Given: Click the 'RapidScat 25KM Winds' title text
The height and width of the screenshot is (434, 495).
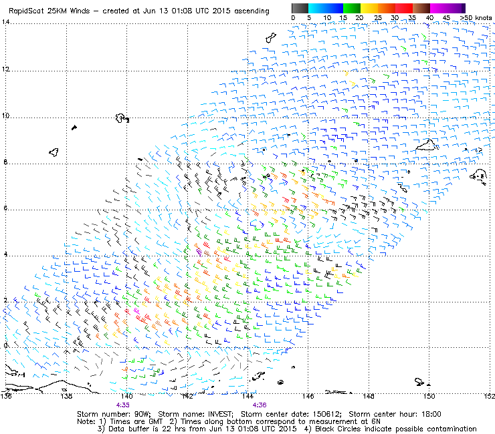Looking at the screenshot, I should pos(51,11).
